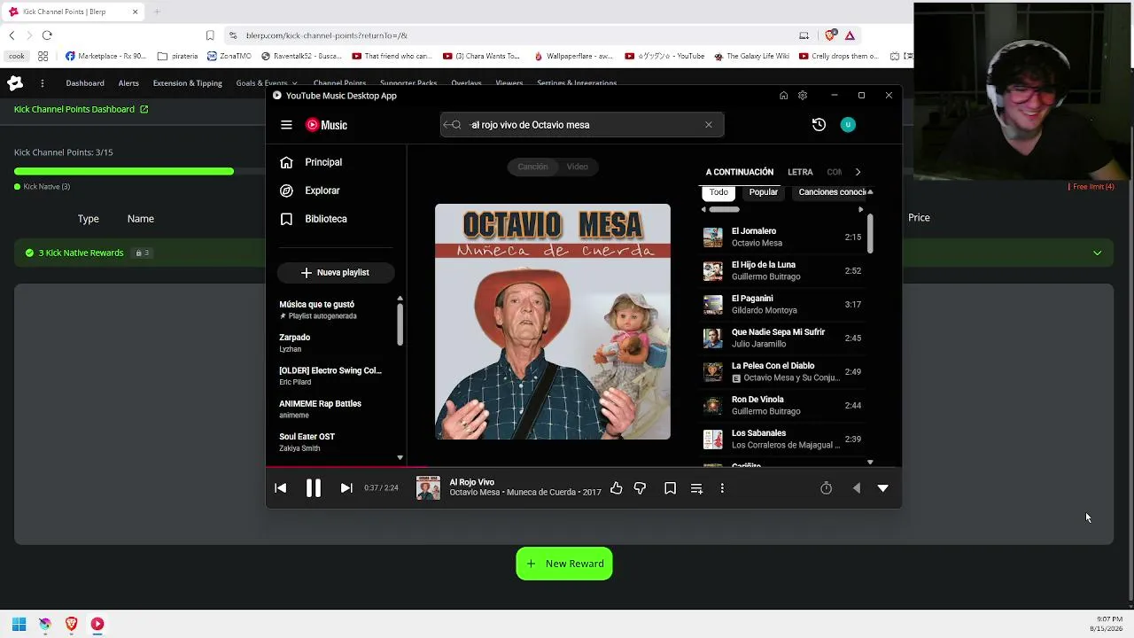Open Kick Channel Points Dashboard link

point(82,109)
